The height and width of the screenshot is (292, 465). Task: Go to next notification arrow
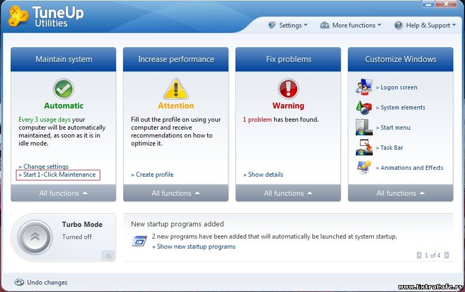click(x=446, y=255)
